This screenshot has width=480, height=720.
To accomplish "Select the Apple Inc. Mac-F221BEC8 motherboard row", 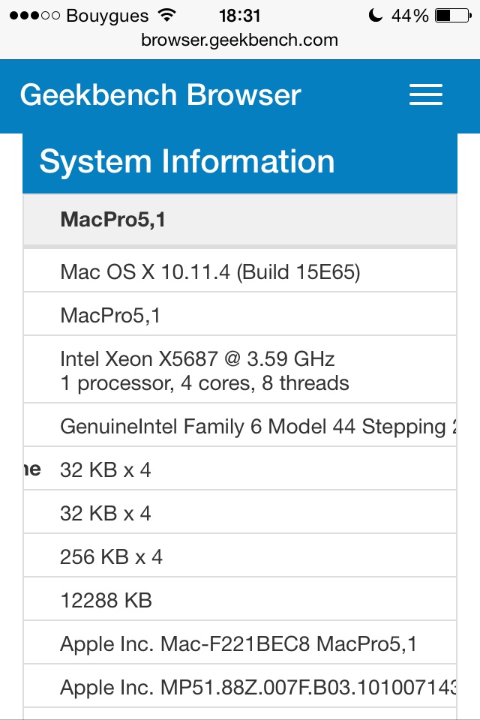I will [238, 644].
